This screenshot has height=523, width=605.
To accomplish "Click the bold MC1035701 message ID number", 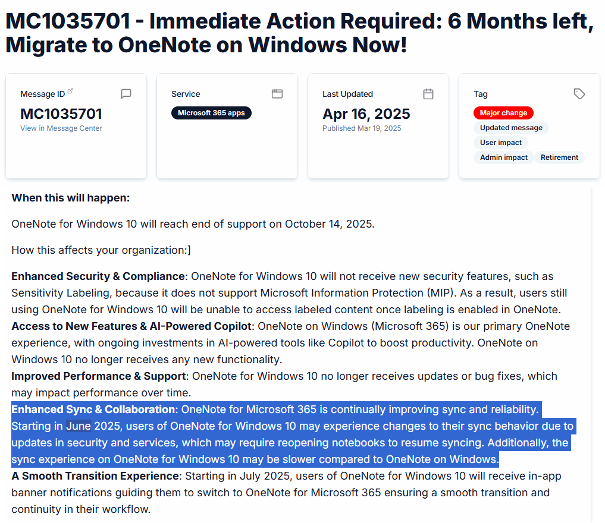I will (61, 114).
